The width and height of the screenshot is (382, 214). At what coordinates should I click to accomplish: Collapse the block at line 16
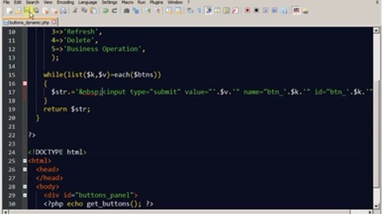pyautogui.click(x=25, y=83)
